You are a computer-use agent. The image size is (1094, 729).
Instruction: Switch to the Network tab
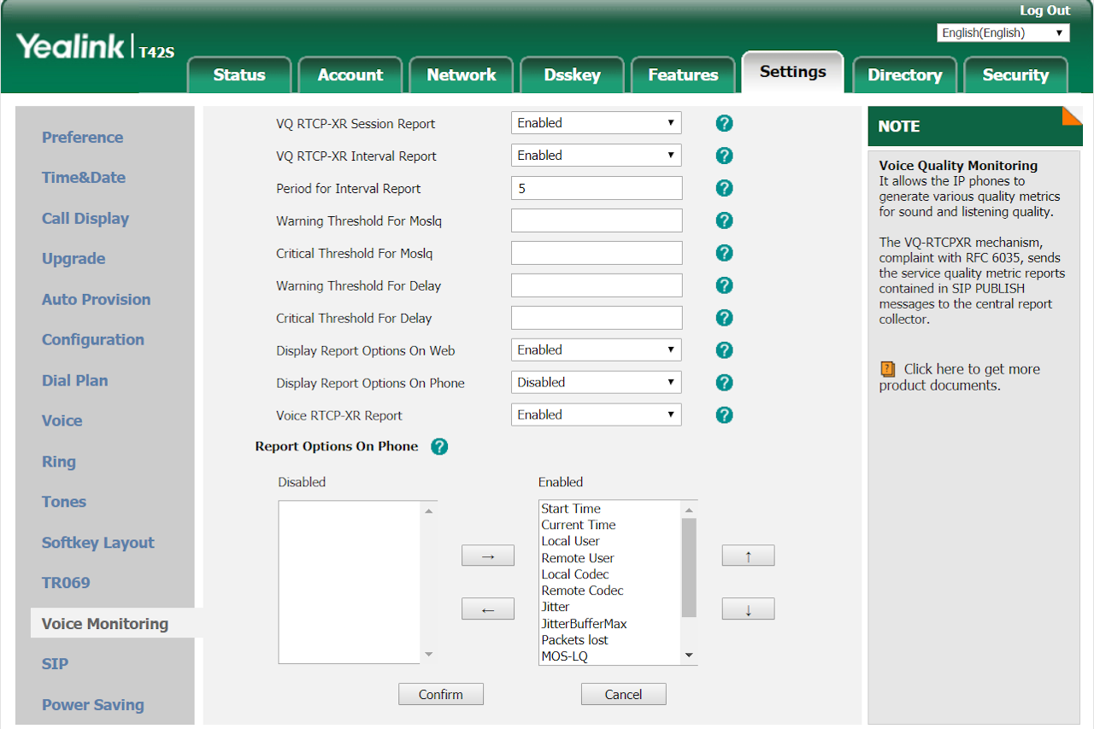pos(462,75)
